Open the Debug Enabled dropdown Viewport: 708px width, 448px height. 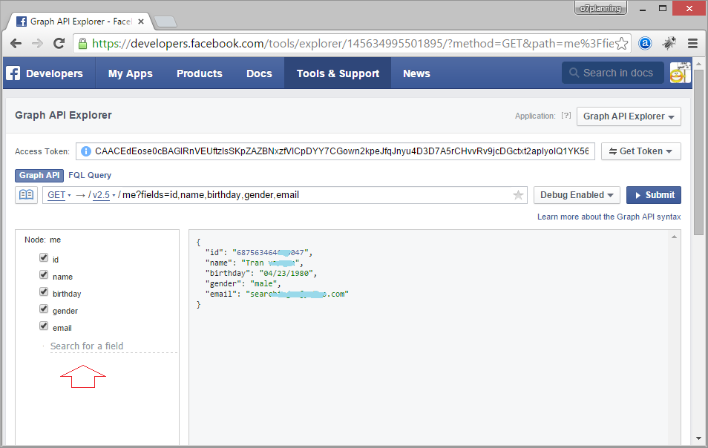(x=577, y=195)
